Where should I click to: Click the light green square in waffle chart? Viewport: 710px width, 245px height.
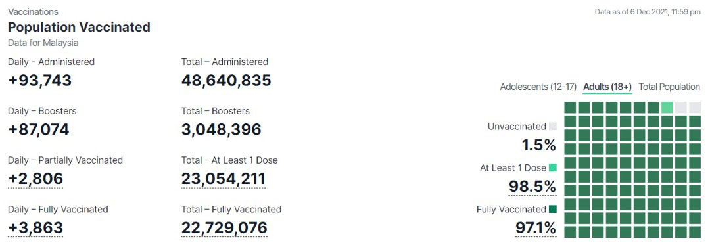click(667, 108)
